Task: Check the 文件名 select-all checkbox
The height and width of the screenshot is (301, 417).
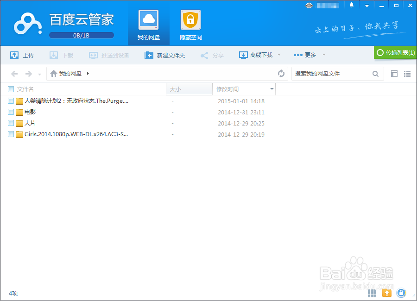Action: [x=10, y=89]
